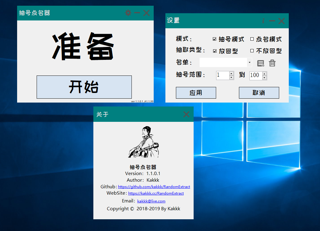Viewport: 320px width, 231px height.
Task: Uncheck the 放回型 option
Action: [214, 51]
